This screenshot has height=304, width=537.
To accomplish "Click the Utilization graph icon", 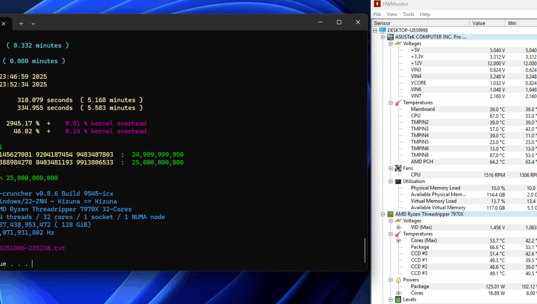I will point(398,182).
